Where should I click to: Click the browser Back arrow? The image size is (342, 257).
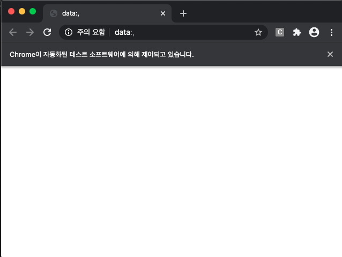click(x=13, y=32)
